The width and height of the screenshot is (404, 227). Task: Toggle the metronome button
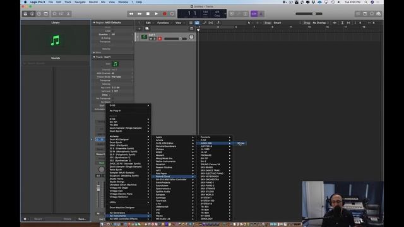261,14
